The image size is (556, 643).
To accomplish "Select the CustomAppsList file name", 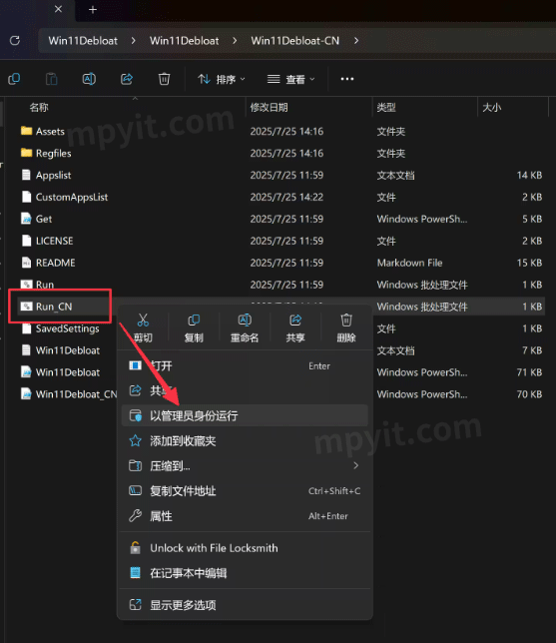I will coord(72,197).
